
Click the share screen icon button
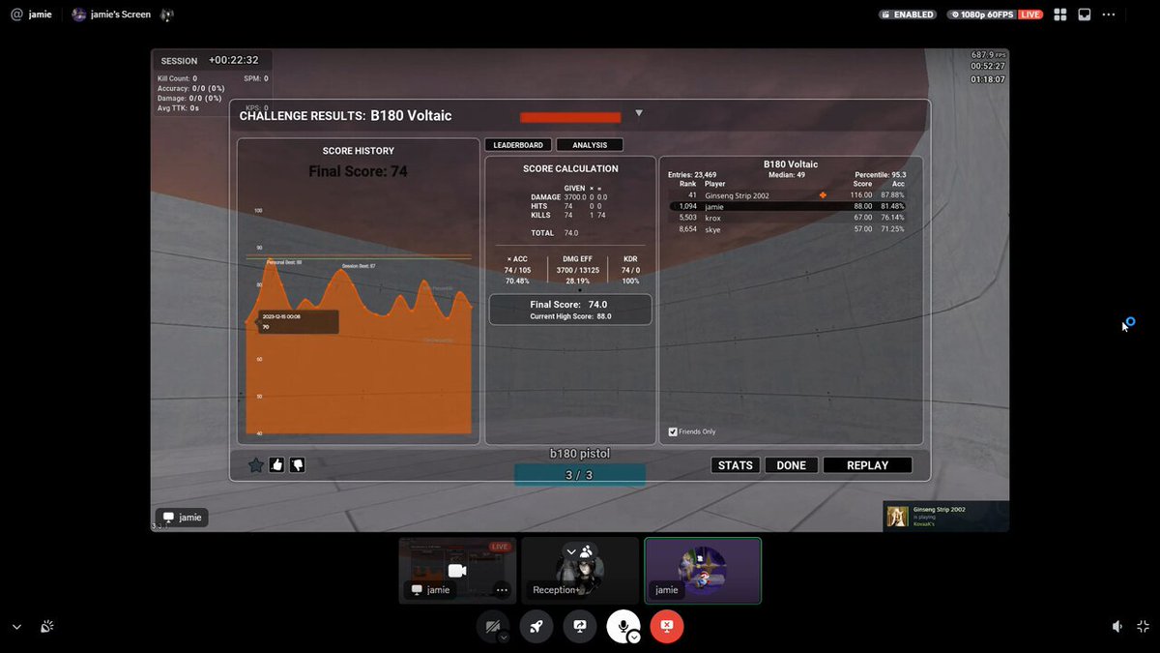click(x=580, y=626)
